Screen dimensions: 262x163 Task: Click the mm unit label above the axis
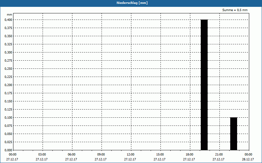[9, 15]
